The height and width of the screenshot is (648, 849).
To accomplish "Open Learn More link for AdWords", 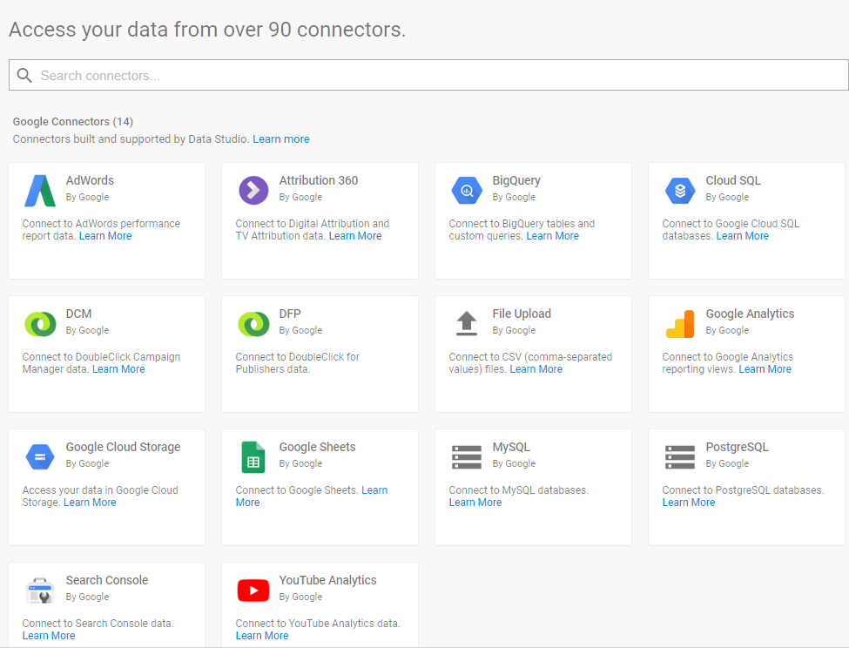I will pyautogui.click(x=105, y=236).
